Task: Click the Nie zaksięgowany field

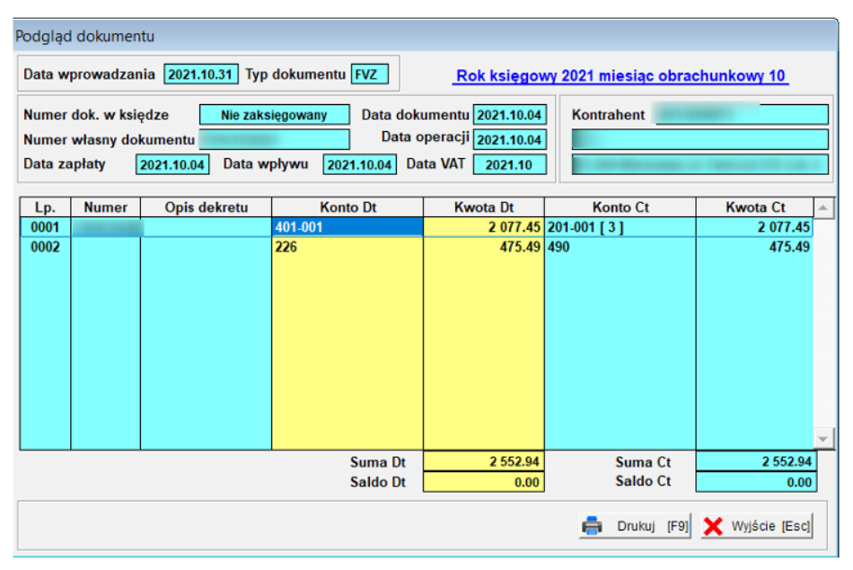Action: pos(274,115)
